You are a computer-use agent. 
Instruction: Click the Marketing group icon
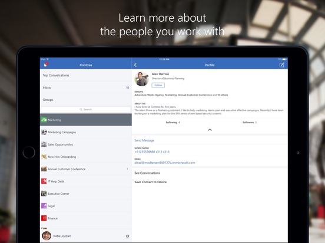pos(44,120)
